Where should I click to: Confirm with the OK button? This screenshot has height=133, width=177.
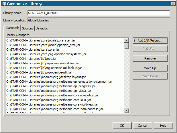[122, 126]
